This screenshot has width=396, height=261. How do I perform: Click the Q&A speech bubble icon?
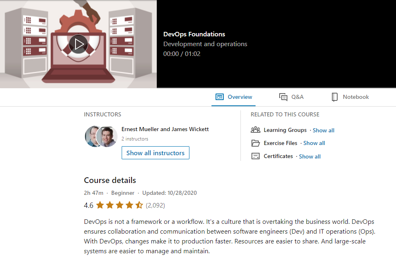(283, 97)
